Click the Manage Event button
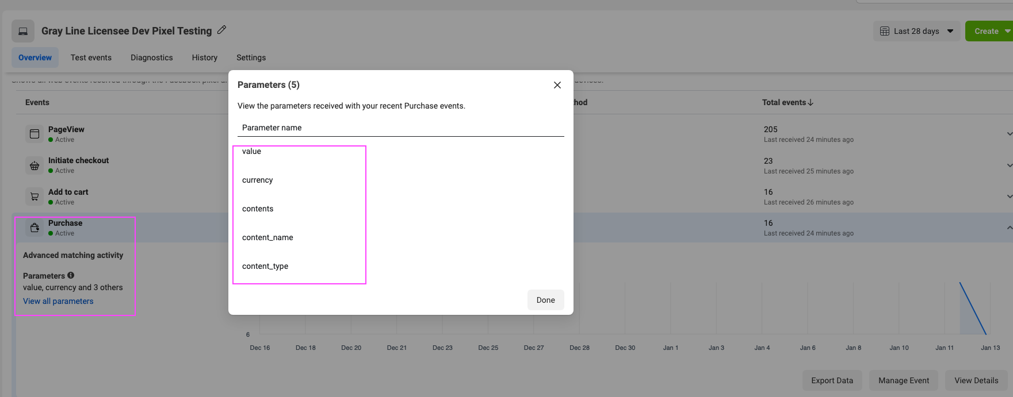 click(904, 380)
